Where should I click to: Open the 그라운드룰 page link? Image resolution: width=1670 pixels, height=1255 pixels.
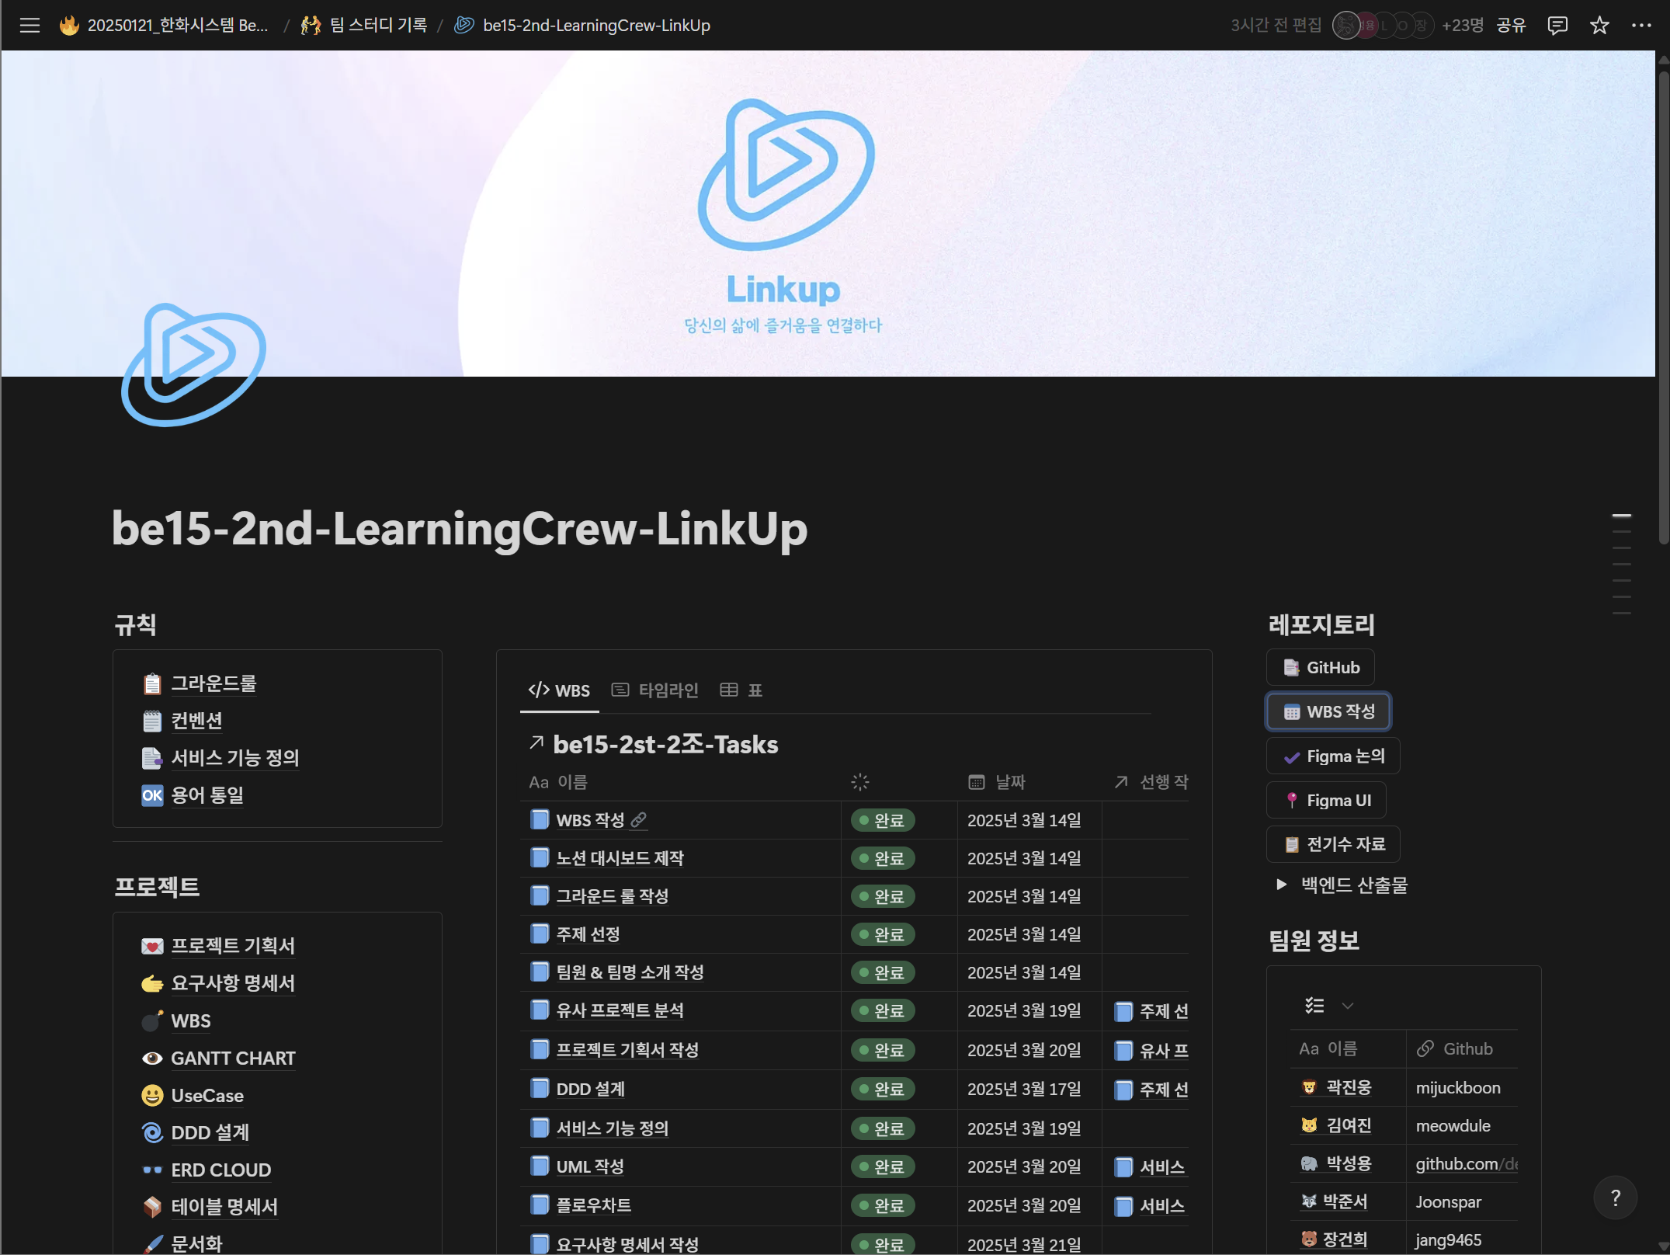click(x=214, y=684)
